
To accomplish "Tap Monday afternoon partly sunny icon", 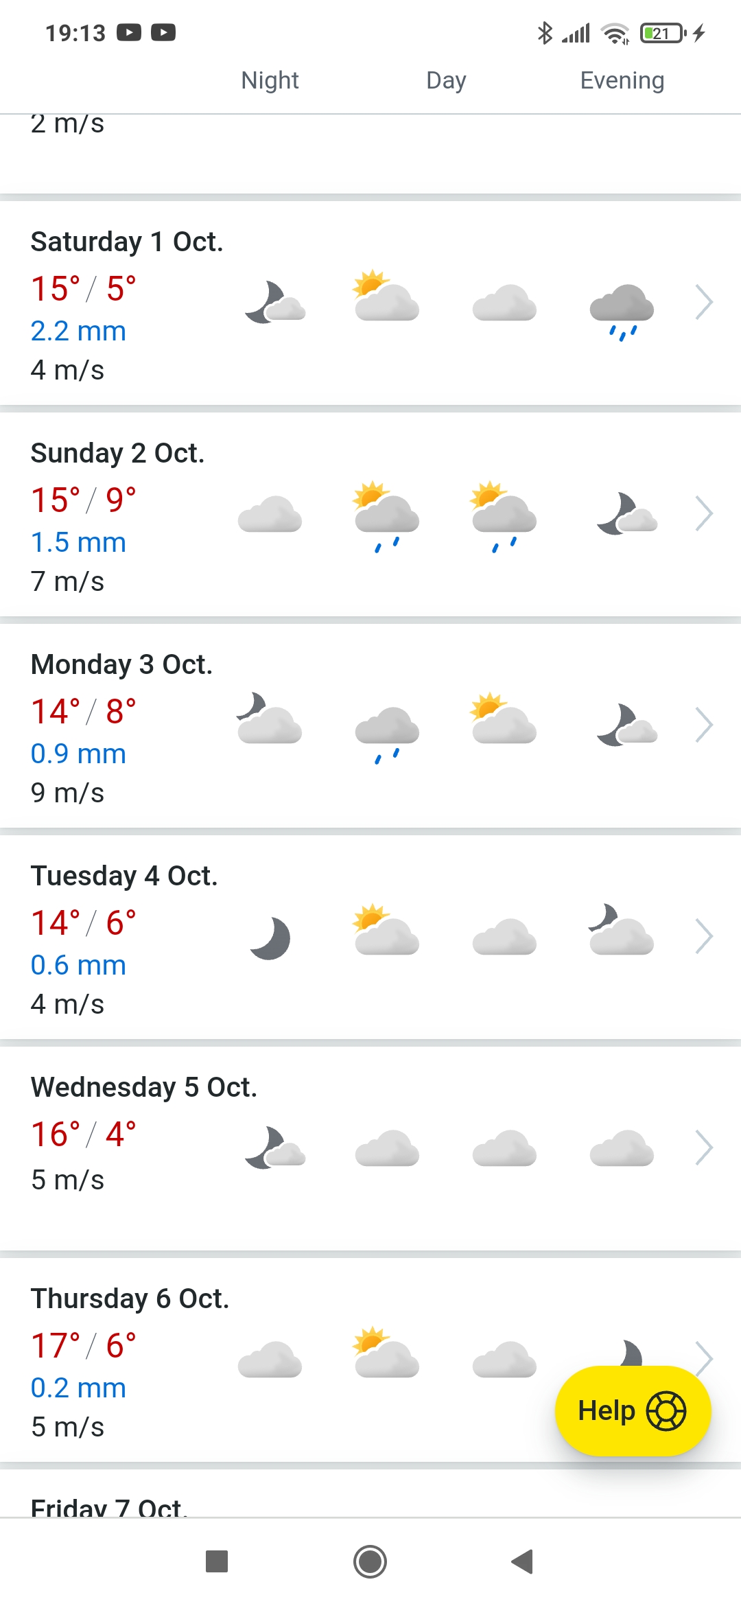I will 504,719.
